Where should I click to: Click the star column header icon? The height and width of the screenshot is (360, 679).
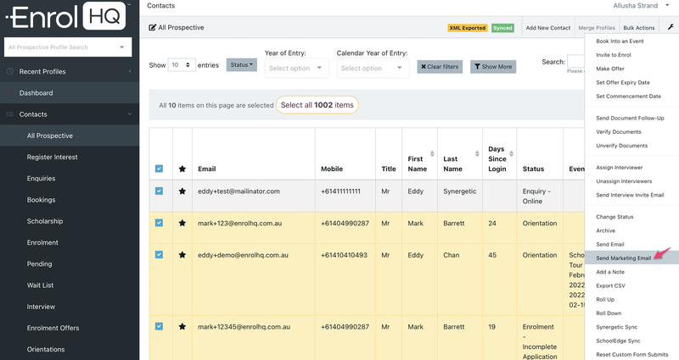182,169
